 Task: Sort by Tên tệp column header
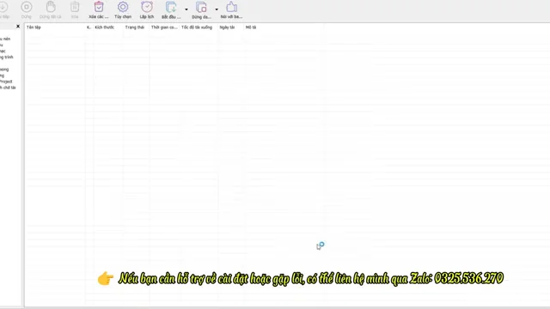click(34, 27)
